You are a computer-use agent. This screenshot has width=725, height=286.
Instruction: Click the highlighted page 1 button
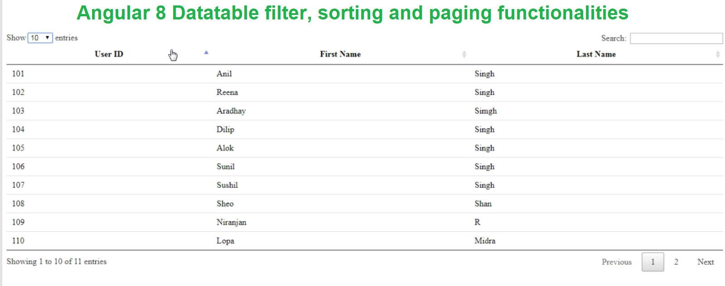click(x=652, y=262)
